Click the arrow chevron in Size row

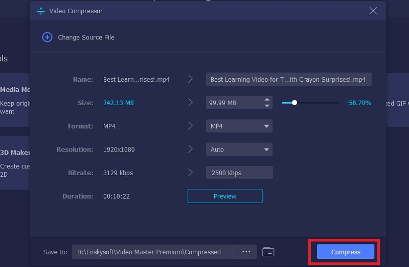pyautogui.click(x=190, y=103)
